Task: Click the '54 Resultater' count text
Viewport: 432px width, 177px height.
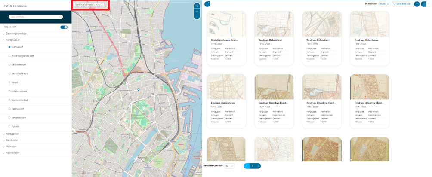Action: pos(371,4)
